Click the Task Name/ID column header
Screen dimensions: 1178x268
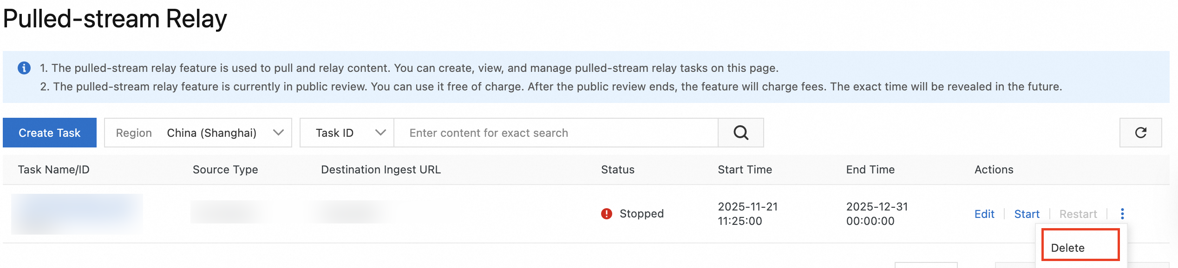pyautogui.click(x=54, y=170)
